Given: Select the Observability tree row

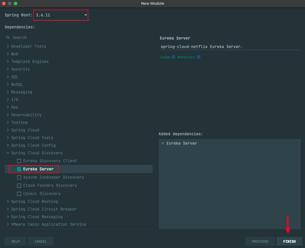Looking at the screenshot, I should point(79,115).
